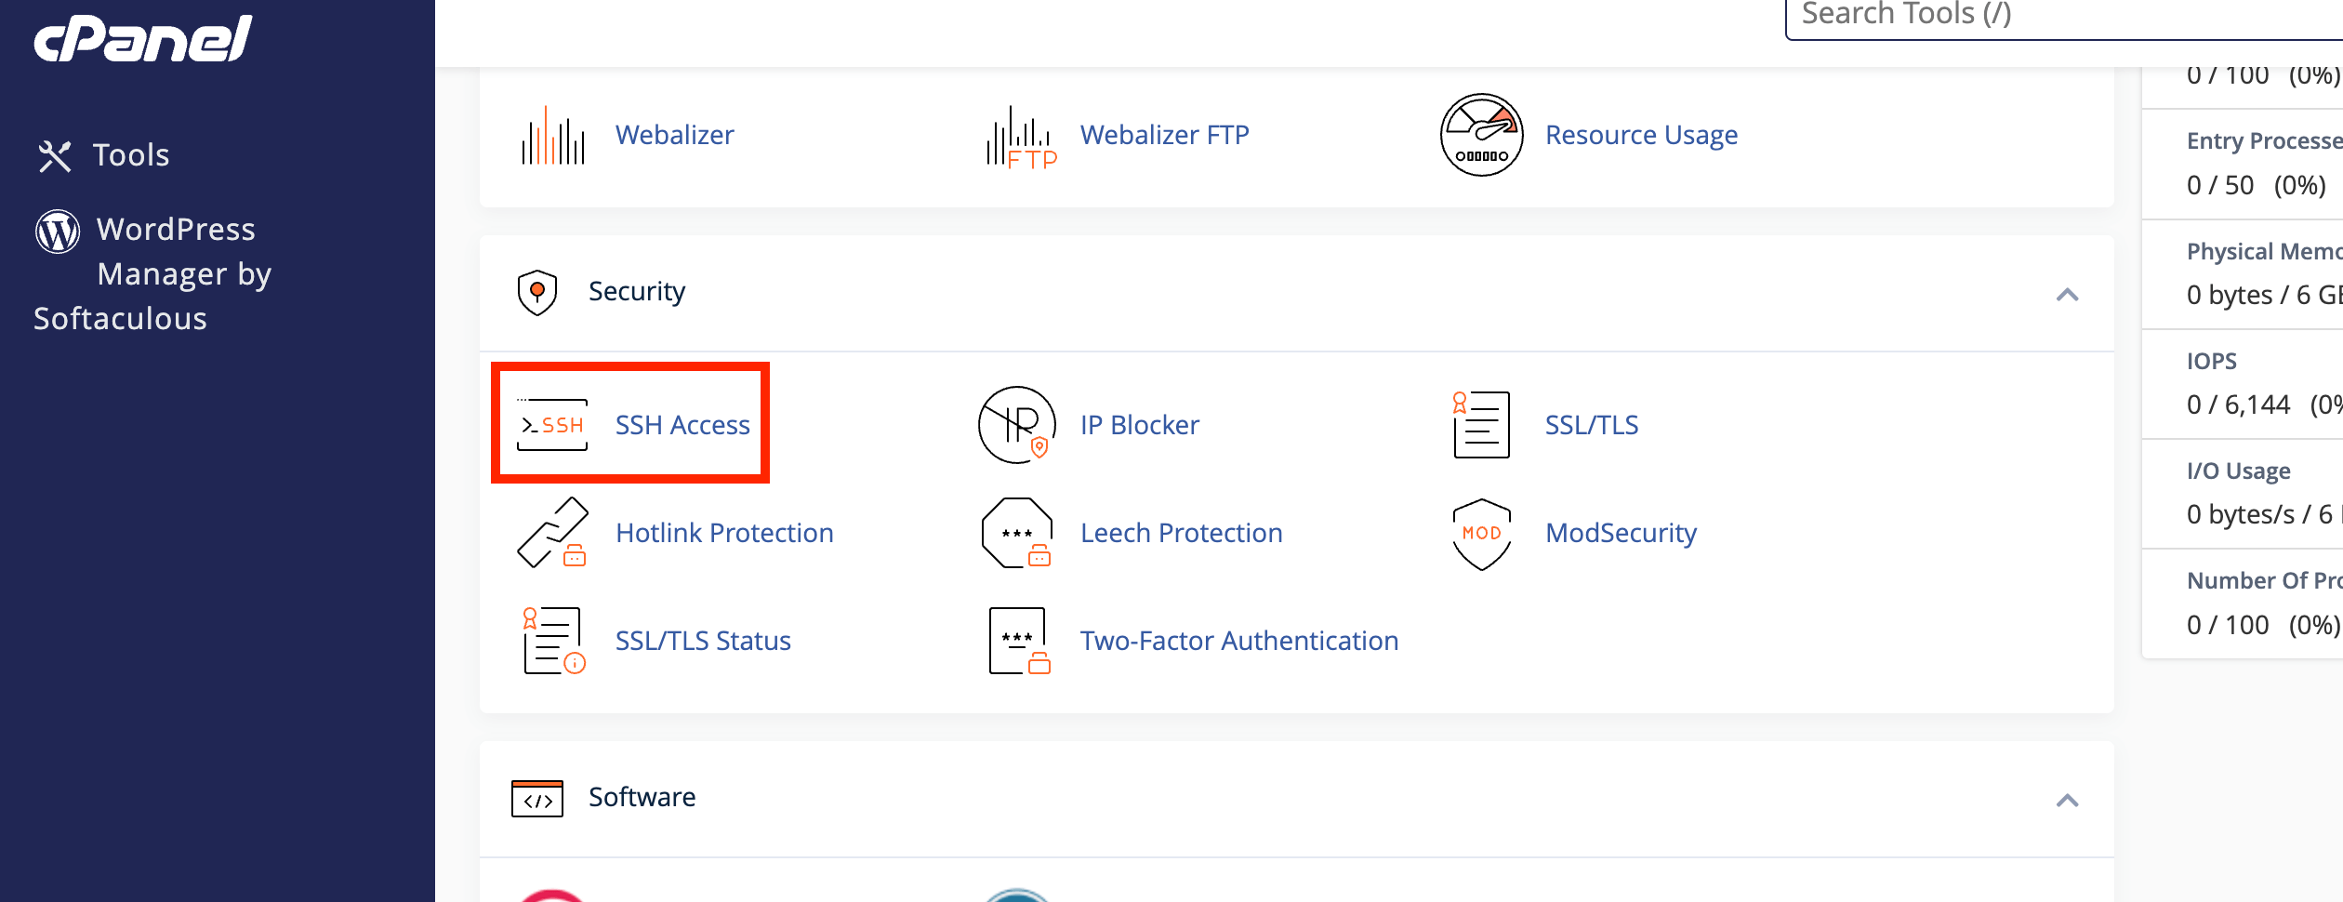This screenshot has width=2343, height=902.
Task: Open the SSL/TLS Status link
Action: coord(703,641)
